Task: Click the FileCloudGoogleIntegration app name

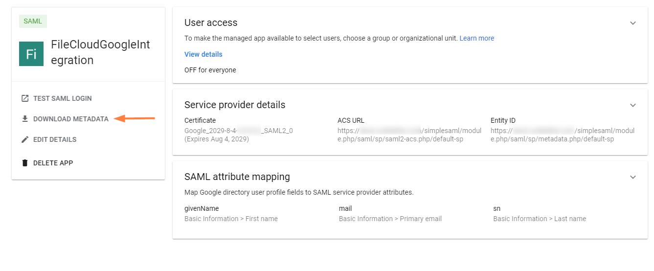Action: 100,52
